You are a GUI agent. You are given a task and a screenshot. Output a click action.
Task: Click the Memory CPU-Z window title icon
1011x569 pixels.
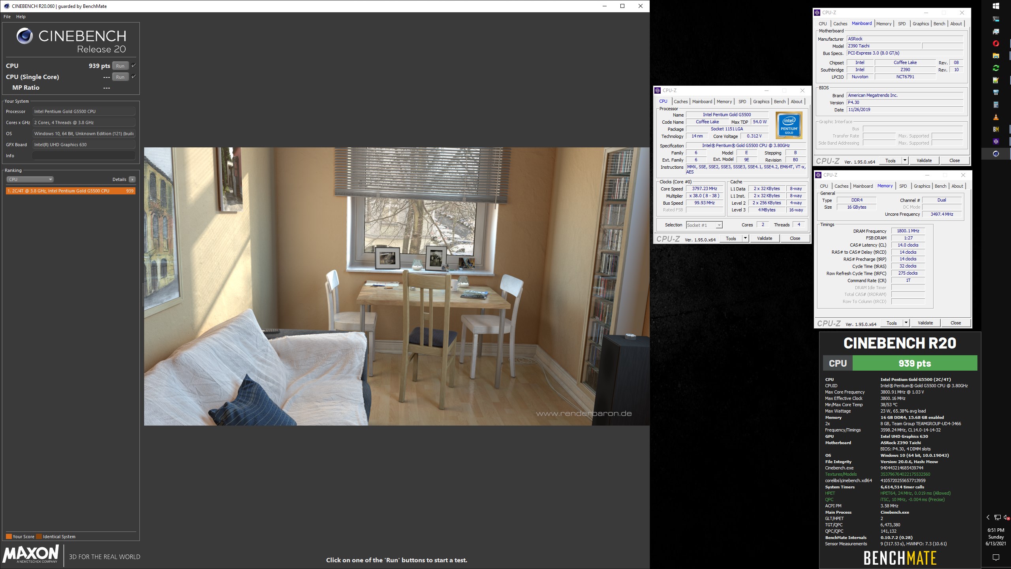click(818, 175)
